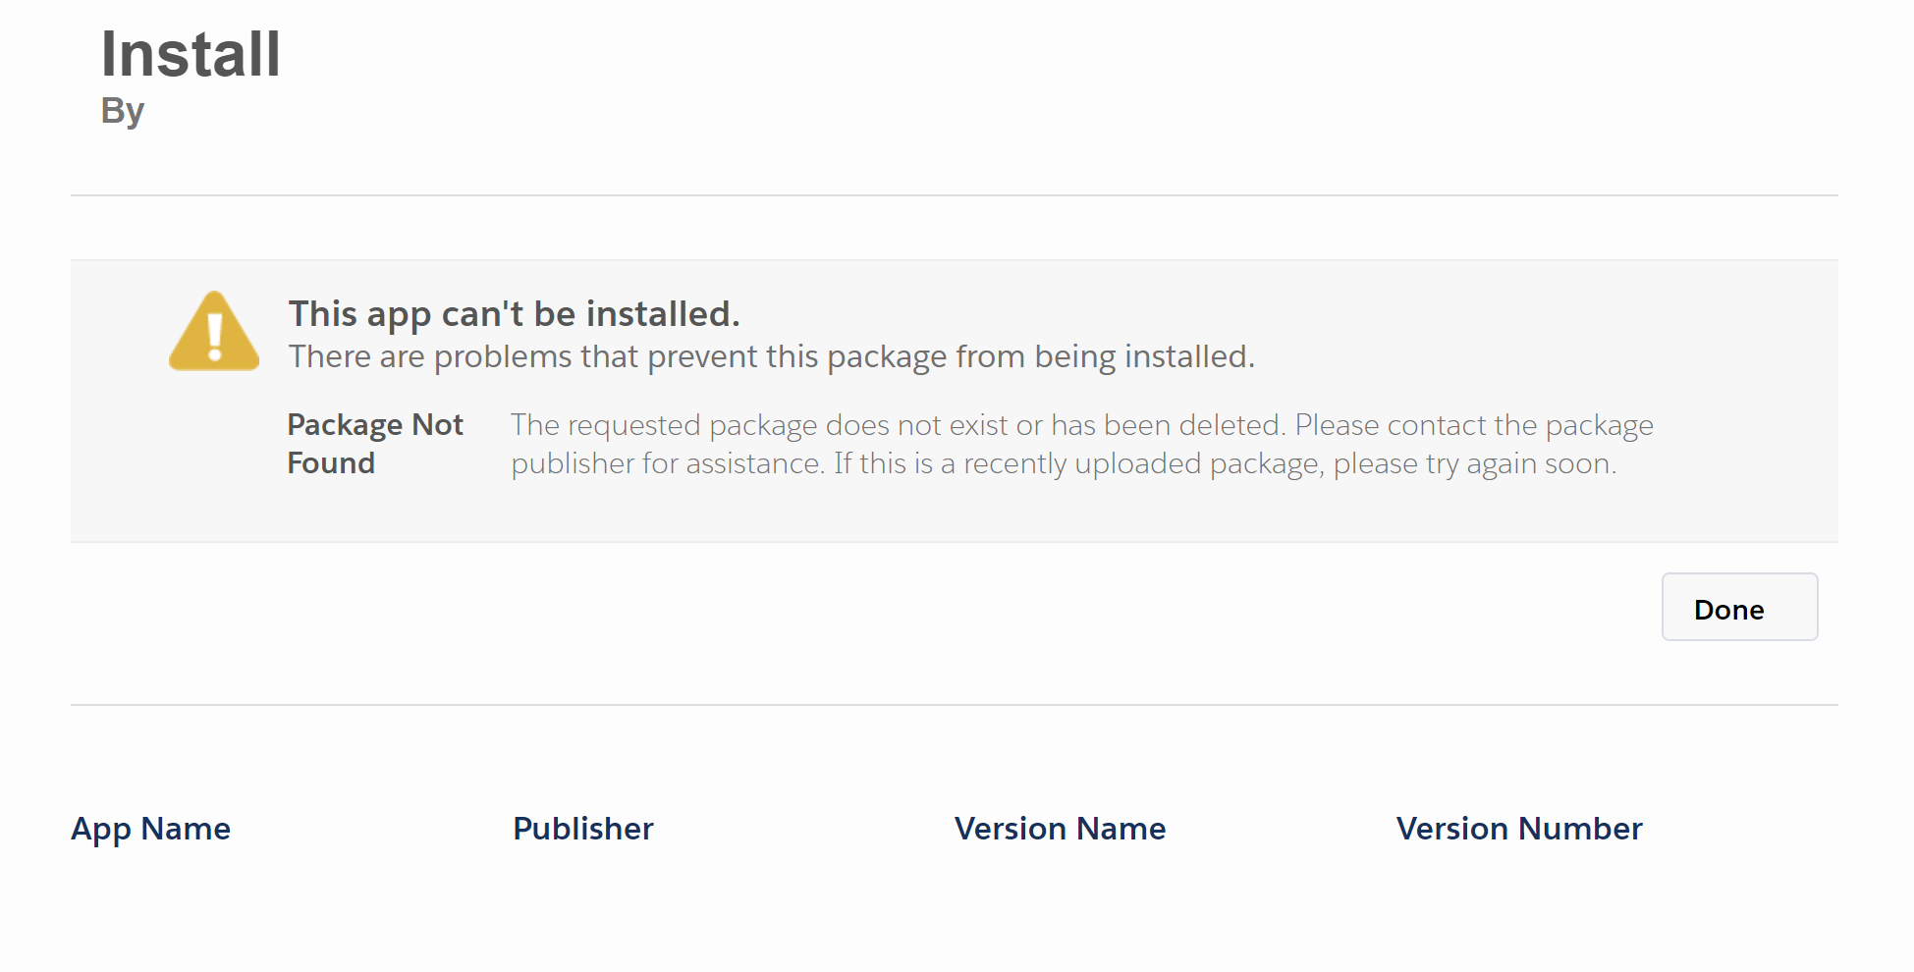Click the "please try again soon" text
The width and height of the screenshot is (1914, 972).
(x=1474, y=463)
